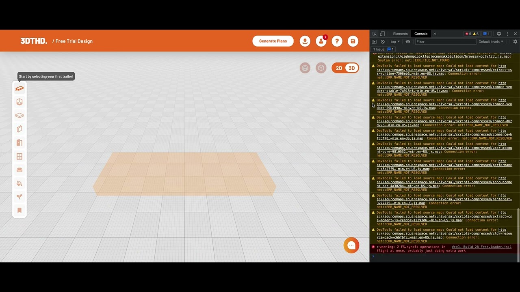
Task: Click the console Filter input field
Action: point(445,42)
